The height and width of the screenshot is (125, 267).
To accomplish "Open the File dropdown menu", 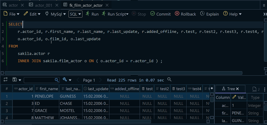I will [x=11, y=14].
